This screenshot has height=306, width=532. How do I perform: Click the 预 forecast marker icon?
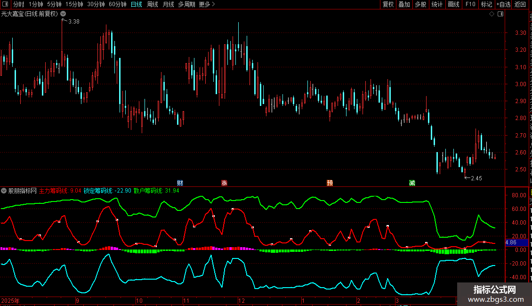pyautogui.click(x=330, y=183)
